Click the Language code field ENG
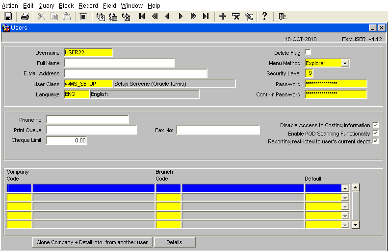Screen dimensions: 388x251 [x=77, y=94]
